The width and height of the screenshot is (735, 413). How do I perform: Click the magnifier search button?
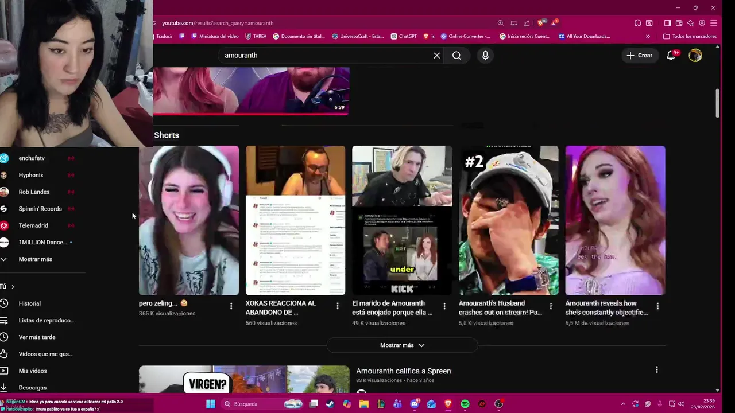pyautogui.click(x=457, y=56)
